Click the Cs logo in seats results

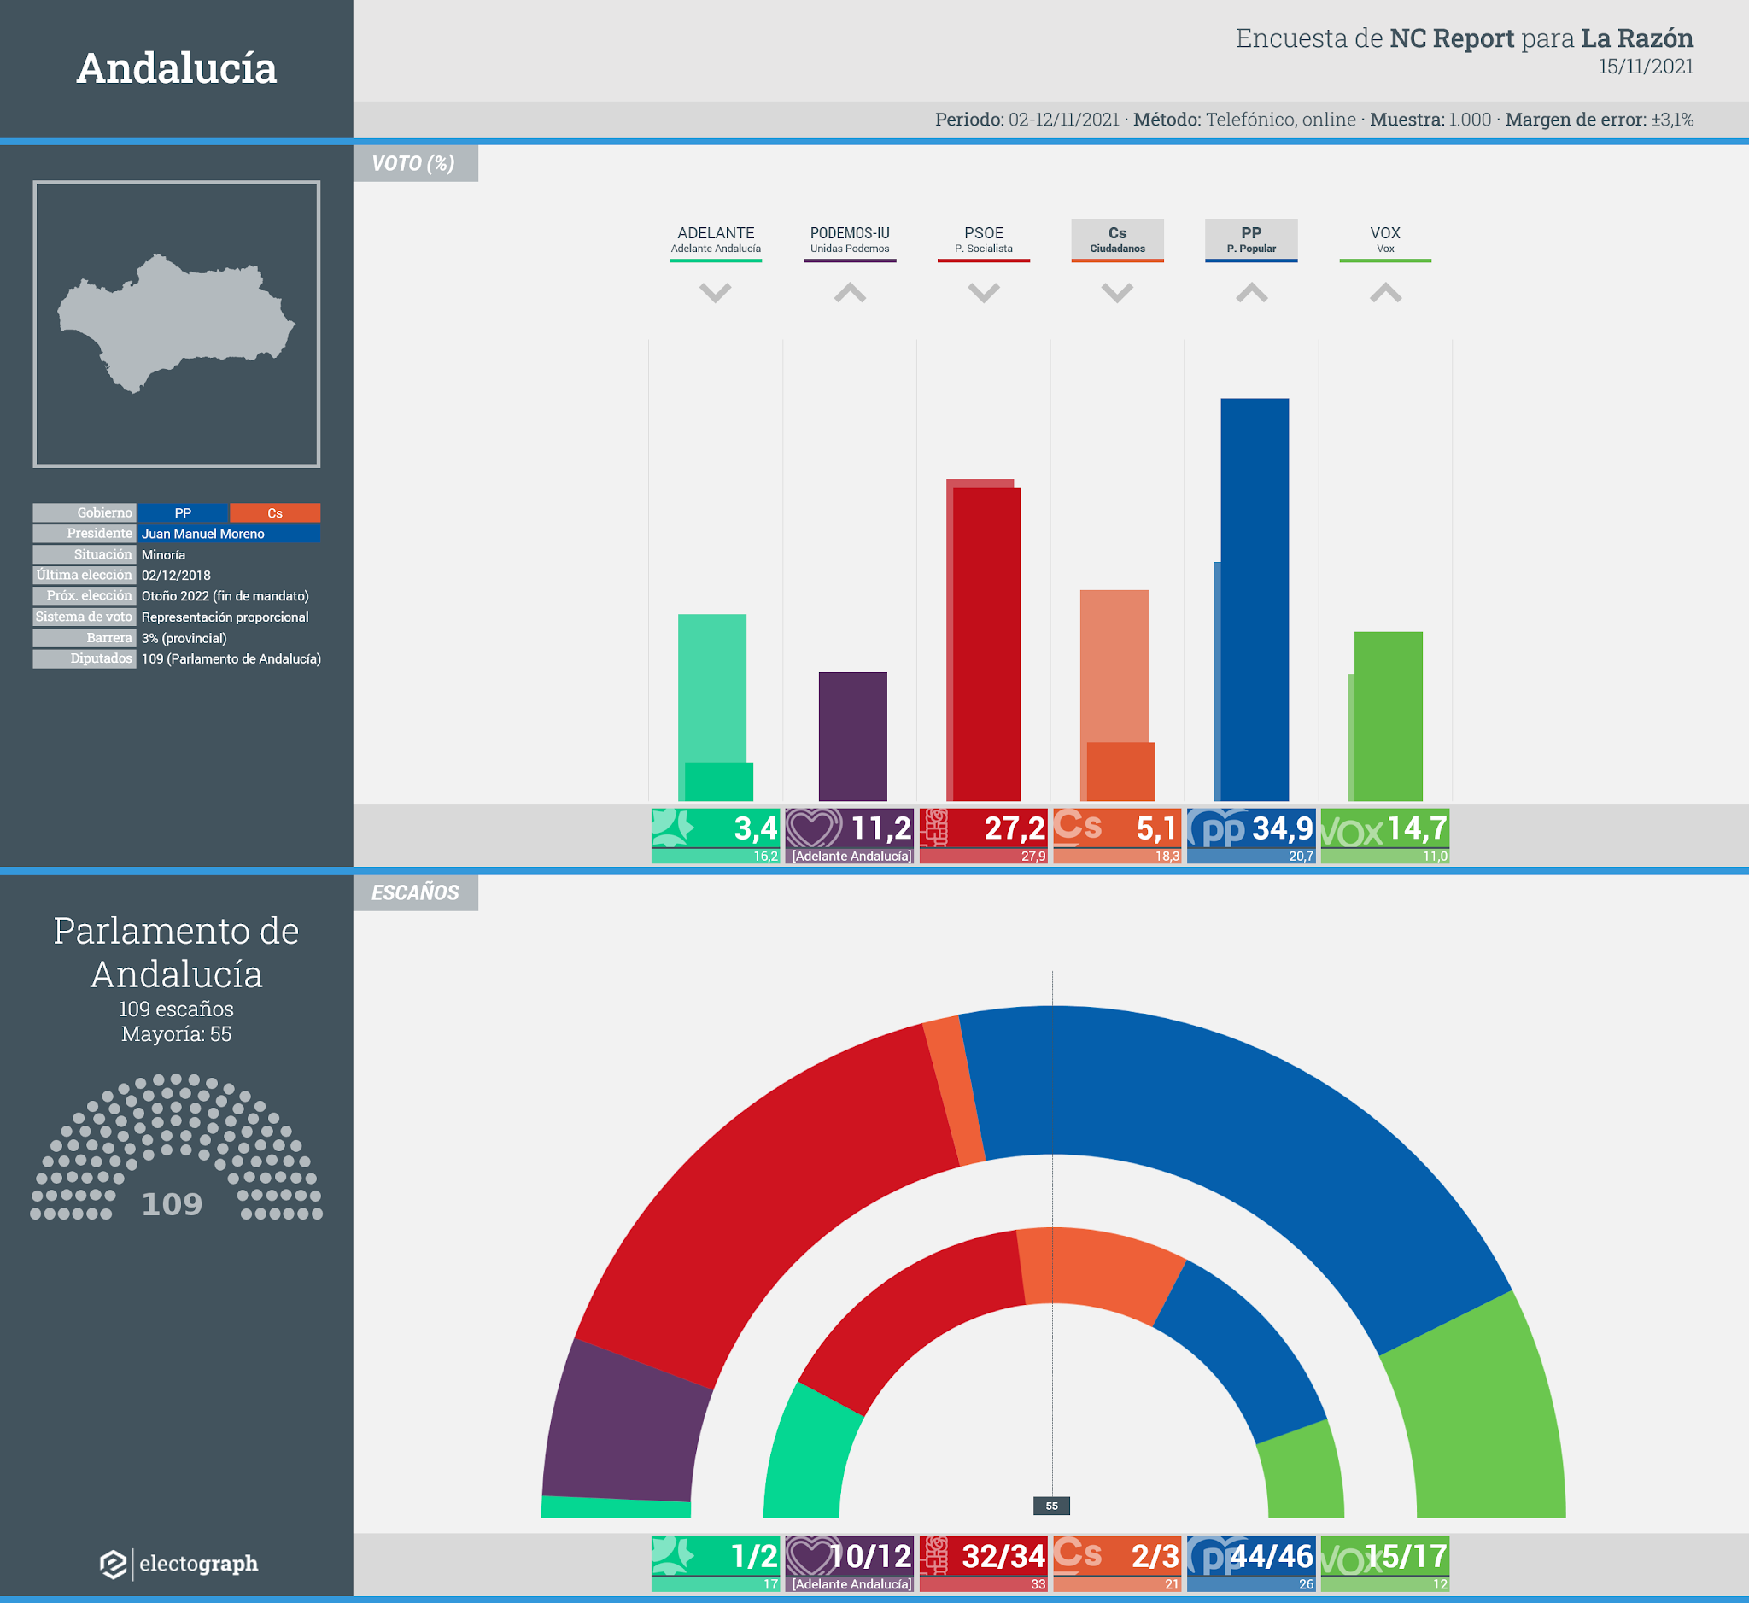pyautogui.click(x=1078, y=1554)
